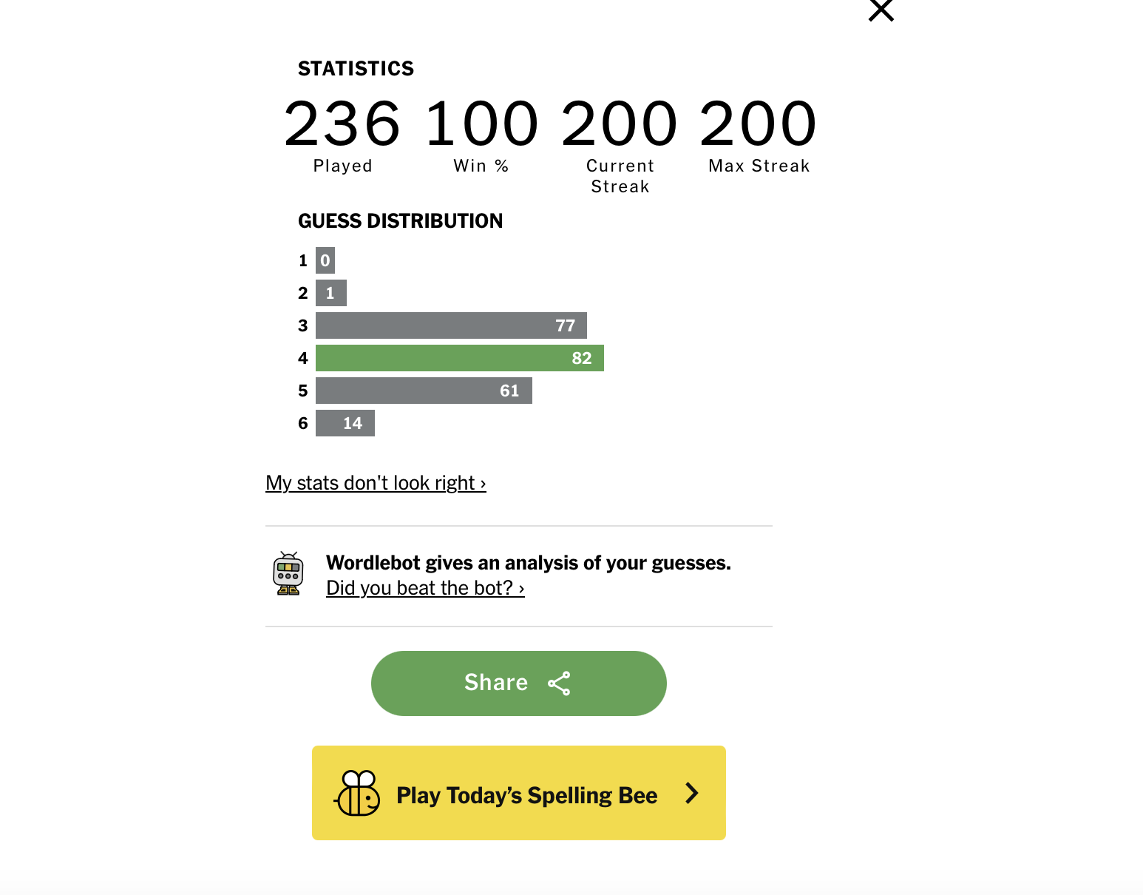The width and height of the screenshot is (1143, 895).
Task: Click the bar showing 0 for one guess
Action: pos(325,260)
